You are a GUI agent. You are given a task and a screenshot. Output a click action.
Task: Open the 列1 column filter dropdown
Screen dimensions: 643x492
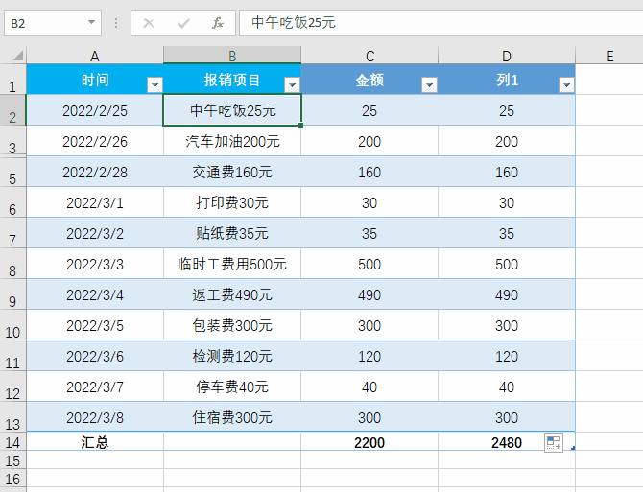567,84
